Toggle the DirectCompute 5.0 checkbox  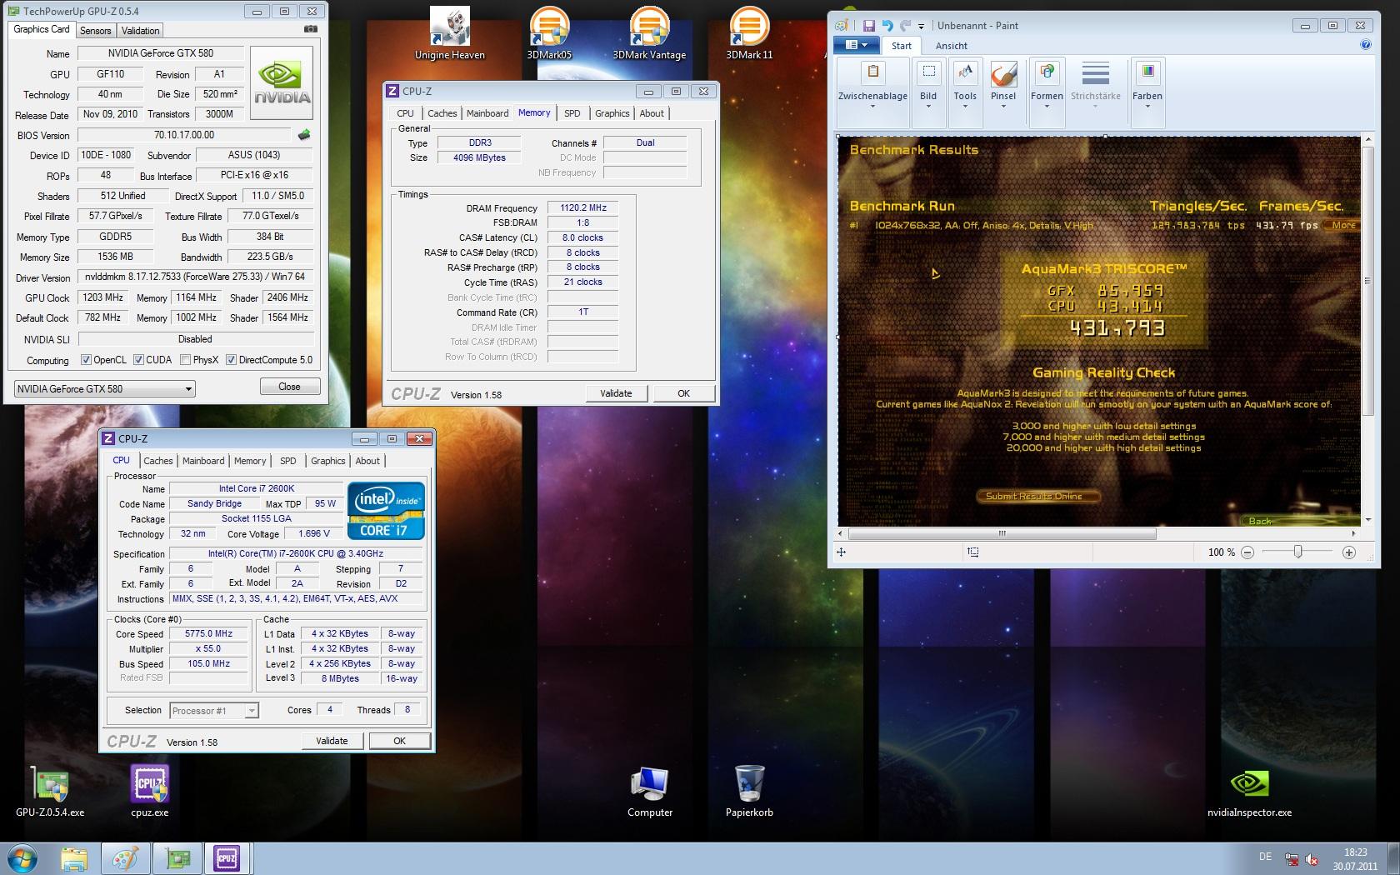coord(231,360)
